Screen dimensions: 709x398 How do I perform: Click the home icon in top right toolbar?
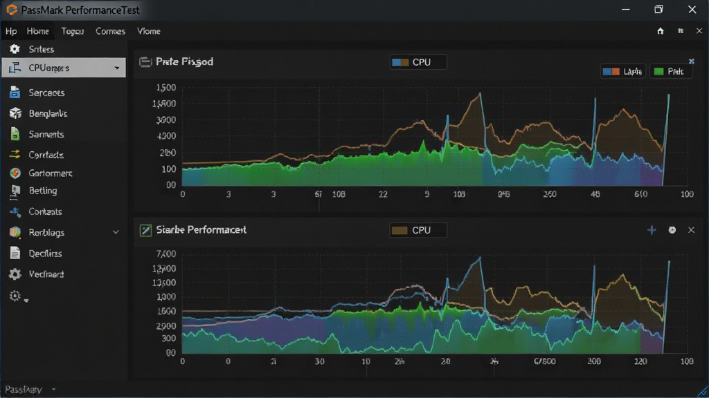click(661, 30)
